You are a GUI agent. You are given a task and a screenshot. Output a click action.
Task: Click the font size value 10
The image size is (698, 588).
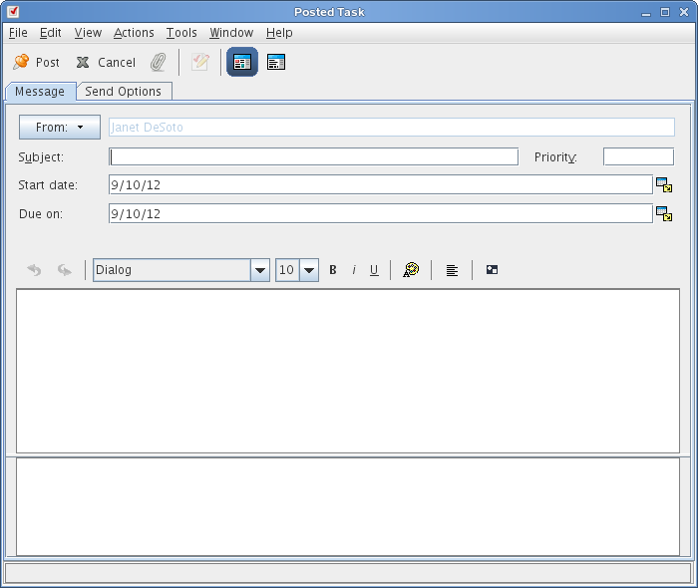(287, 270)
